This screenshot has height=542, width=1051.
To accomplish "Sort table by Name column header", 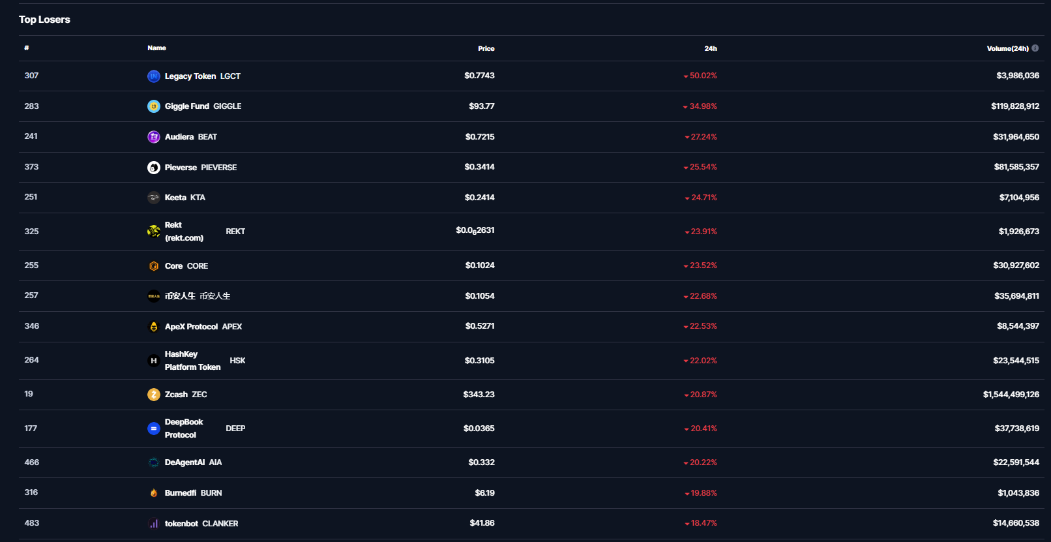I will point(156,48).
